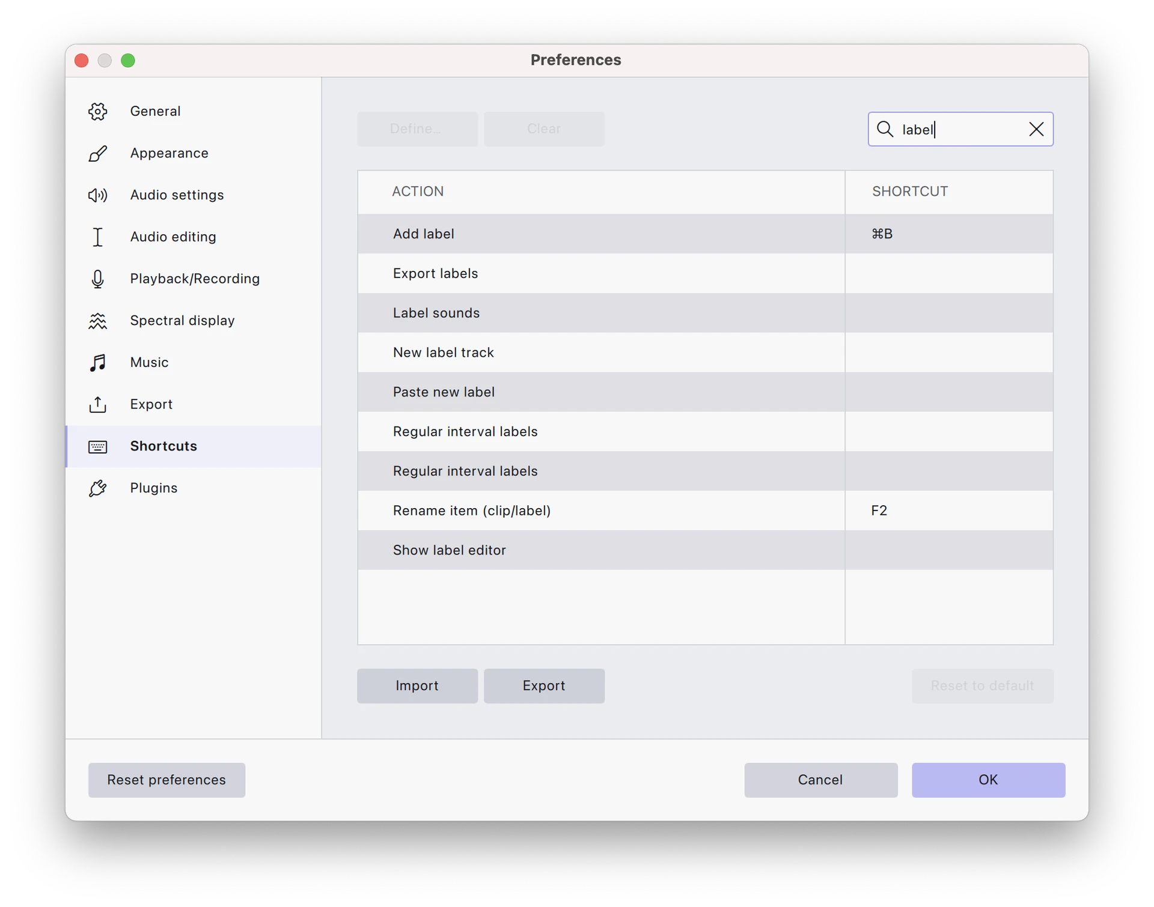This screenshot has width=1154, height=907.
Task: Cancel the Preferences dialog
Action: click(x=820, y=780)
